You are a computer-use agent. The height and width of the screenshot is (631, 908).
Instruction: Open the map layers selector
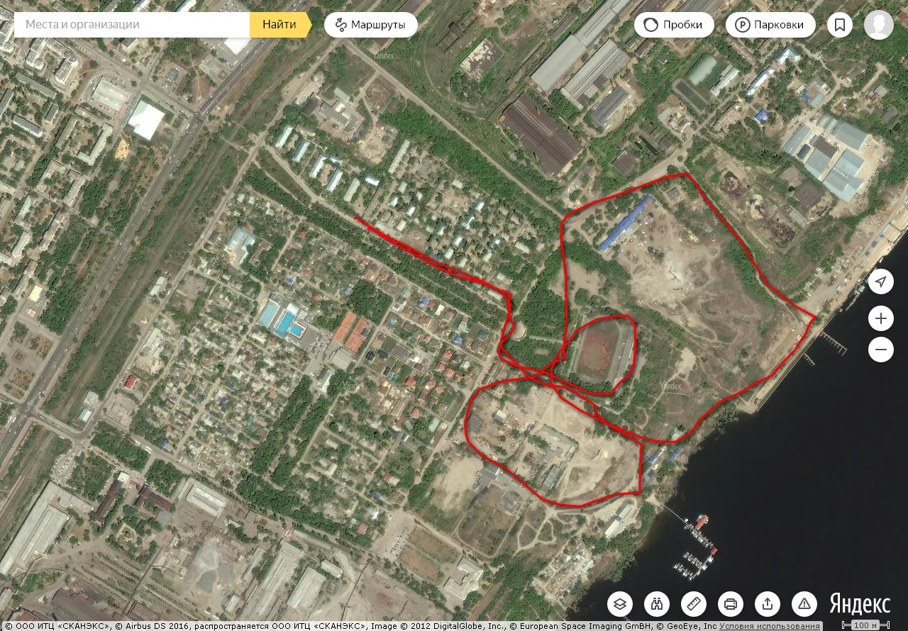pos(620,604)
